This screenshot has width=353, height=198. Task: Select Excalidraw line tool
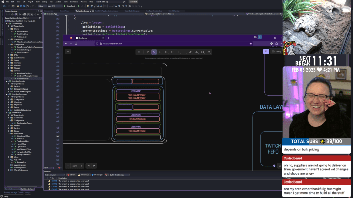(184, 52)
